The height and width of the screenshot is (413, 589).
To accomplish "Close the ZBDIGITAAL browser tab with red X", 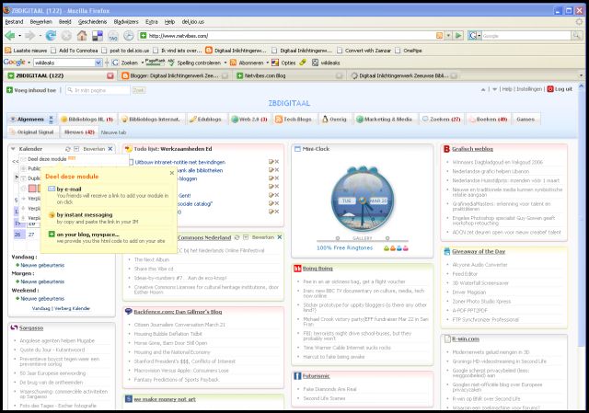I will tap(110, 75).
